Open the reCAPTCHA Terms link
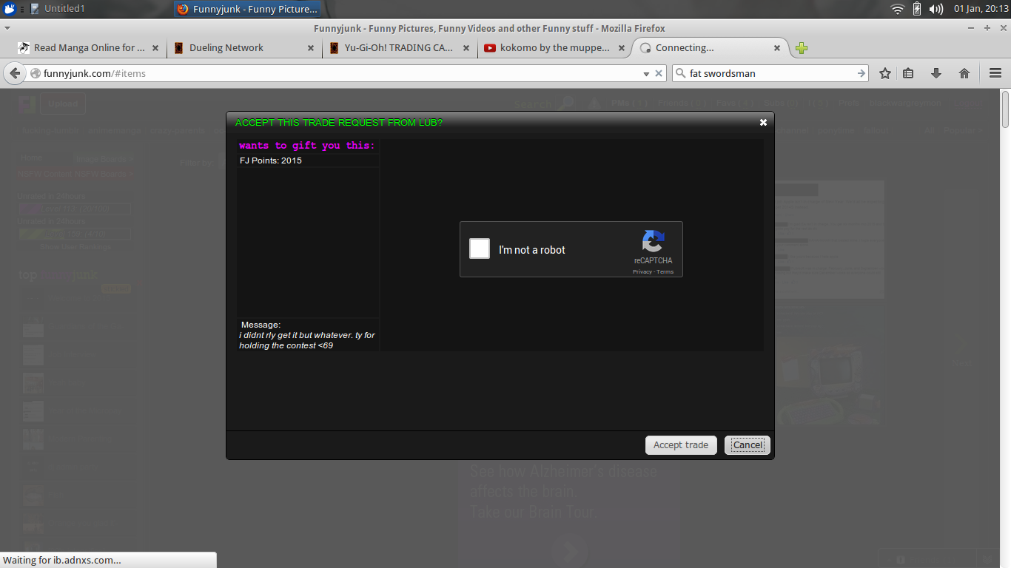This screenshot has width=1011, height=568. pyautogui.click(x=665, y=272)
